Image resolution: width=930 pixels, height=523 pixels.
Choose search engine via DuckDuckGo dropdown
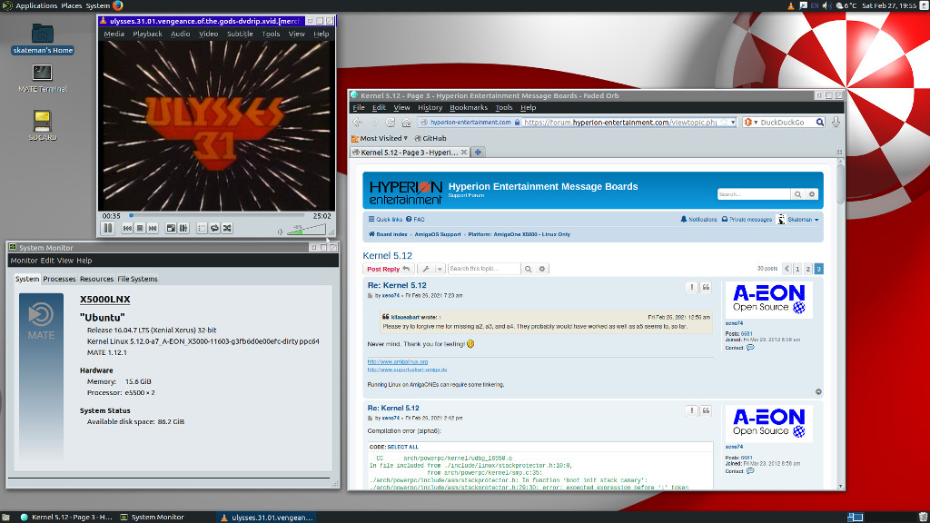pyautogui.click(x=751, y=123)
